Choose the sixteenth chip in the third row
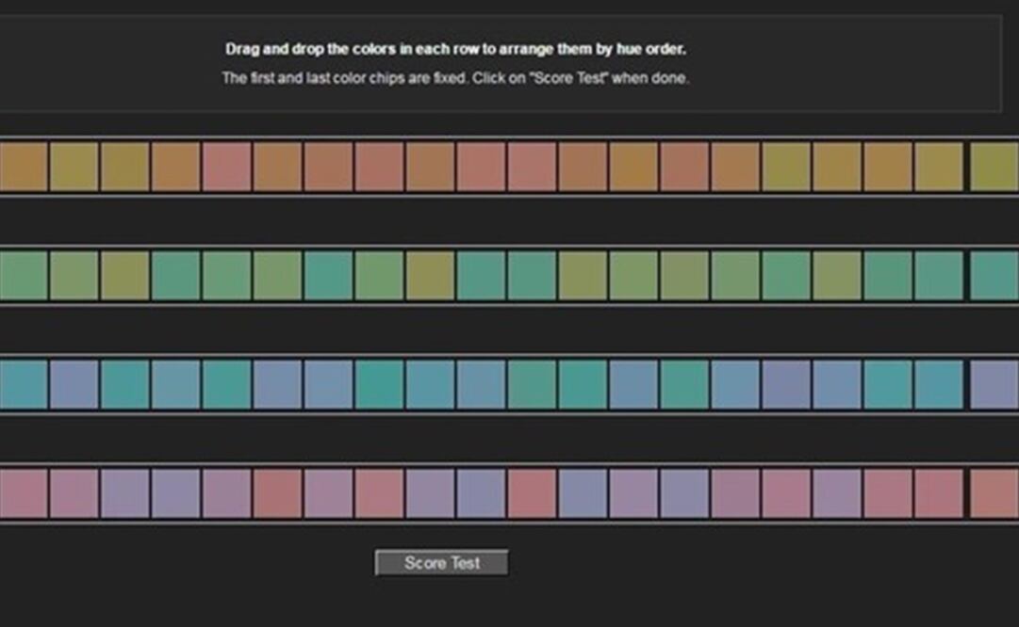Image resolution: width=1019 pixels, height=627 pixels. (786, 385)
